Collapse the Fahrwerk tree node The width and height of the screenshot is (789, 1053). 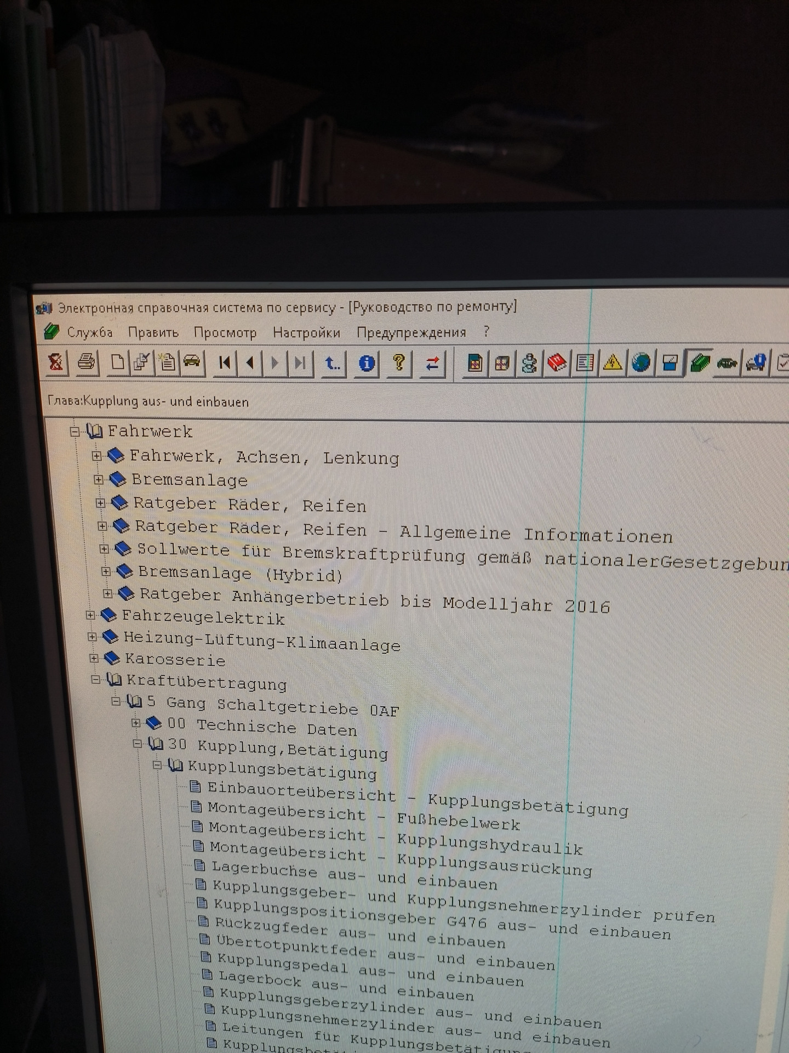(75, 432)
